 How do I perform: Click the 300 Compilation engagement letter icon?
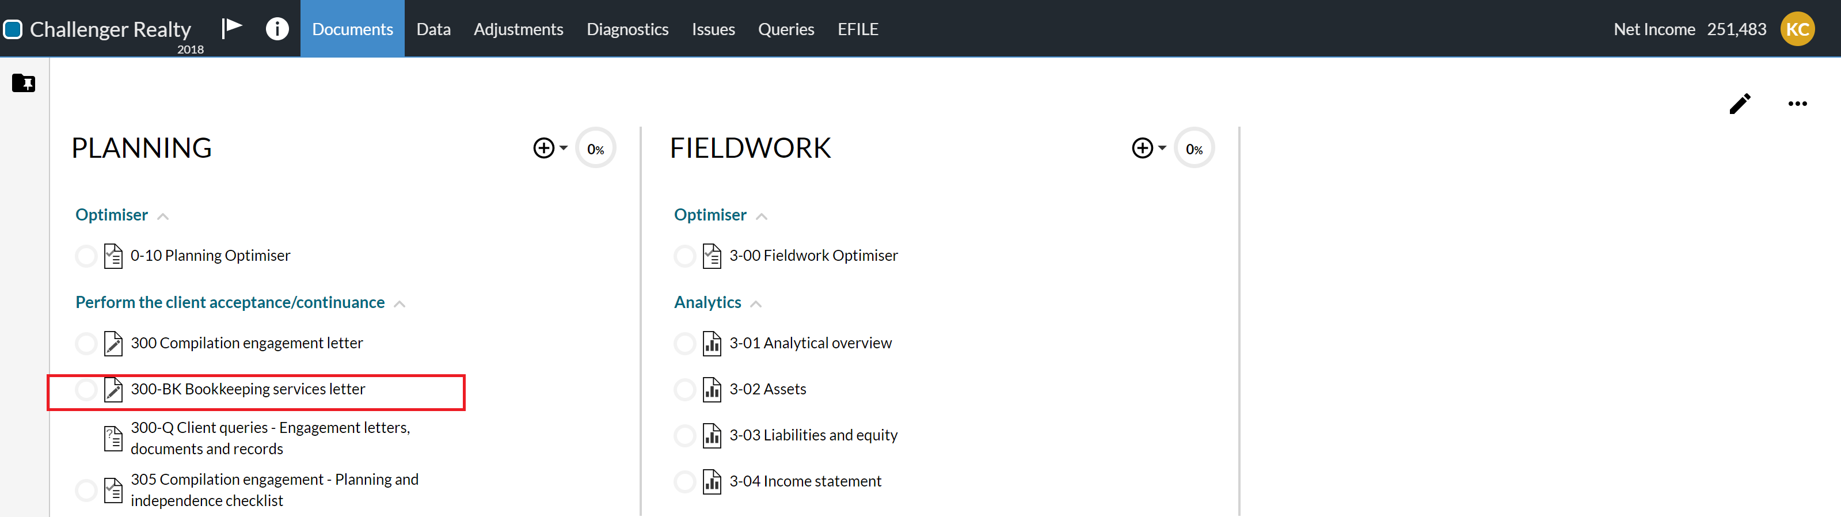point(113,344)
